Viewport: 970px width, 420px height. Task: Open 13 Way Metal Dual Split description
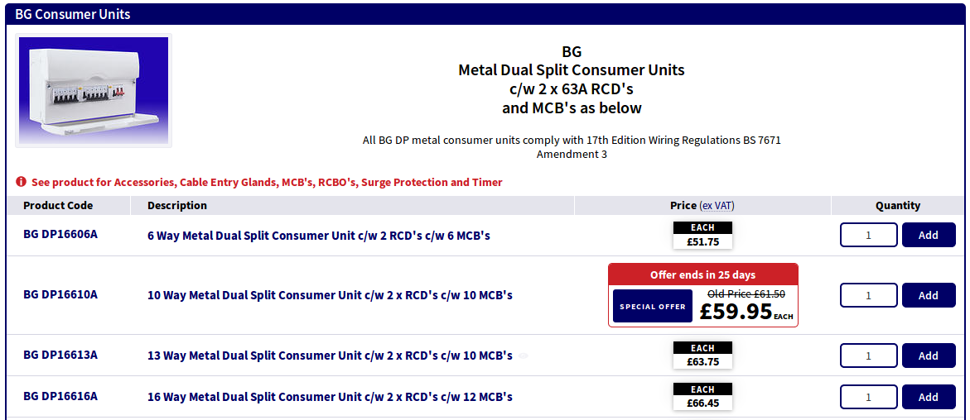[x=330, y=356]
